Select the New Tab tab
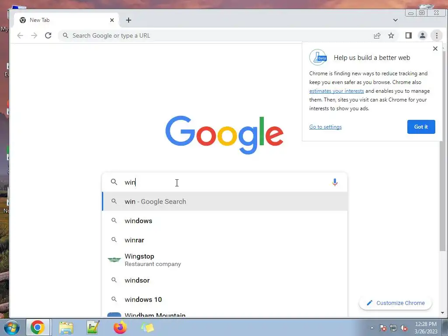The width and height of the screenshot is (448, 336). tap(66, 20)
